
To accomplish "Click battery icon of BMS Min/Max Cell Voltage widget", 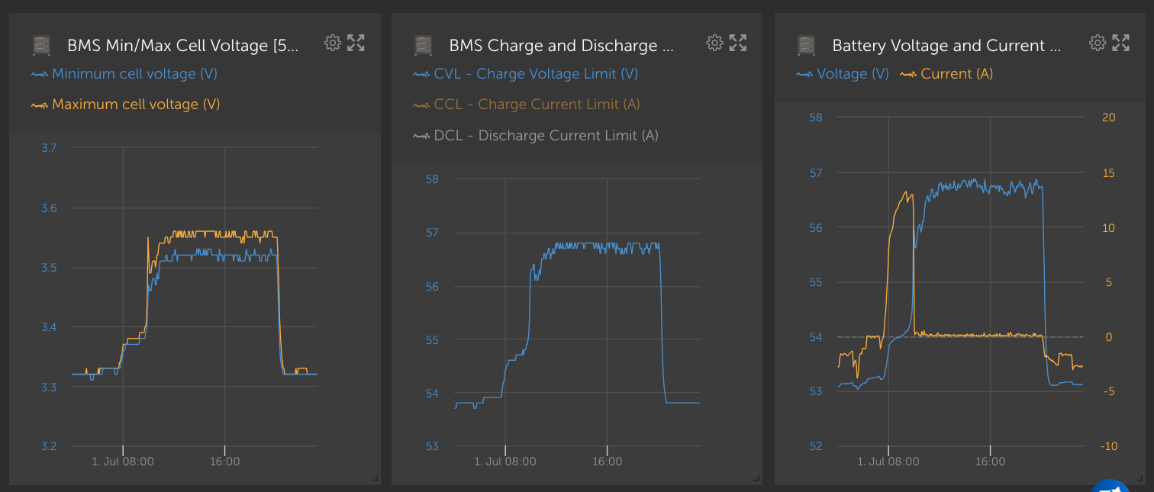I will click(x=42, y=45).
